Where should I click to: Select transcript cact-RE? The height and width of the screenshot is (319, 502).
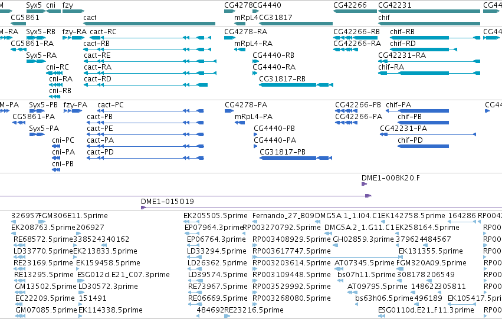[150, 61]
